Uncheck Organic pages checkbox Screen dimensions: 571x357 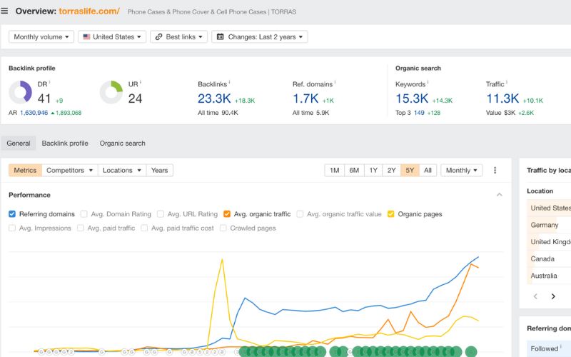pyautogui.click(x=390, y=213)
